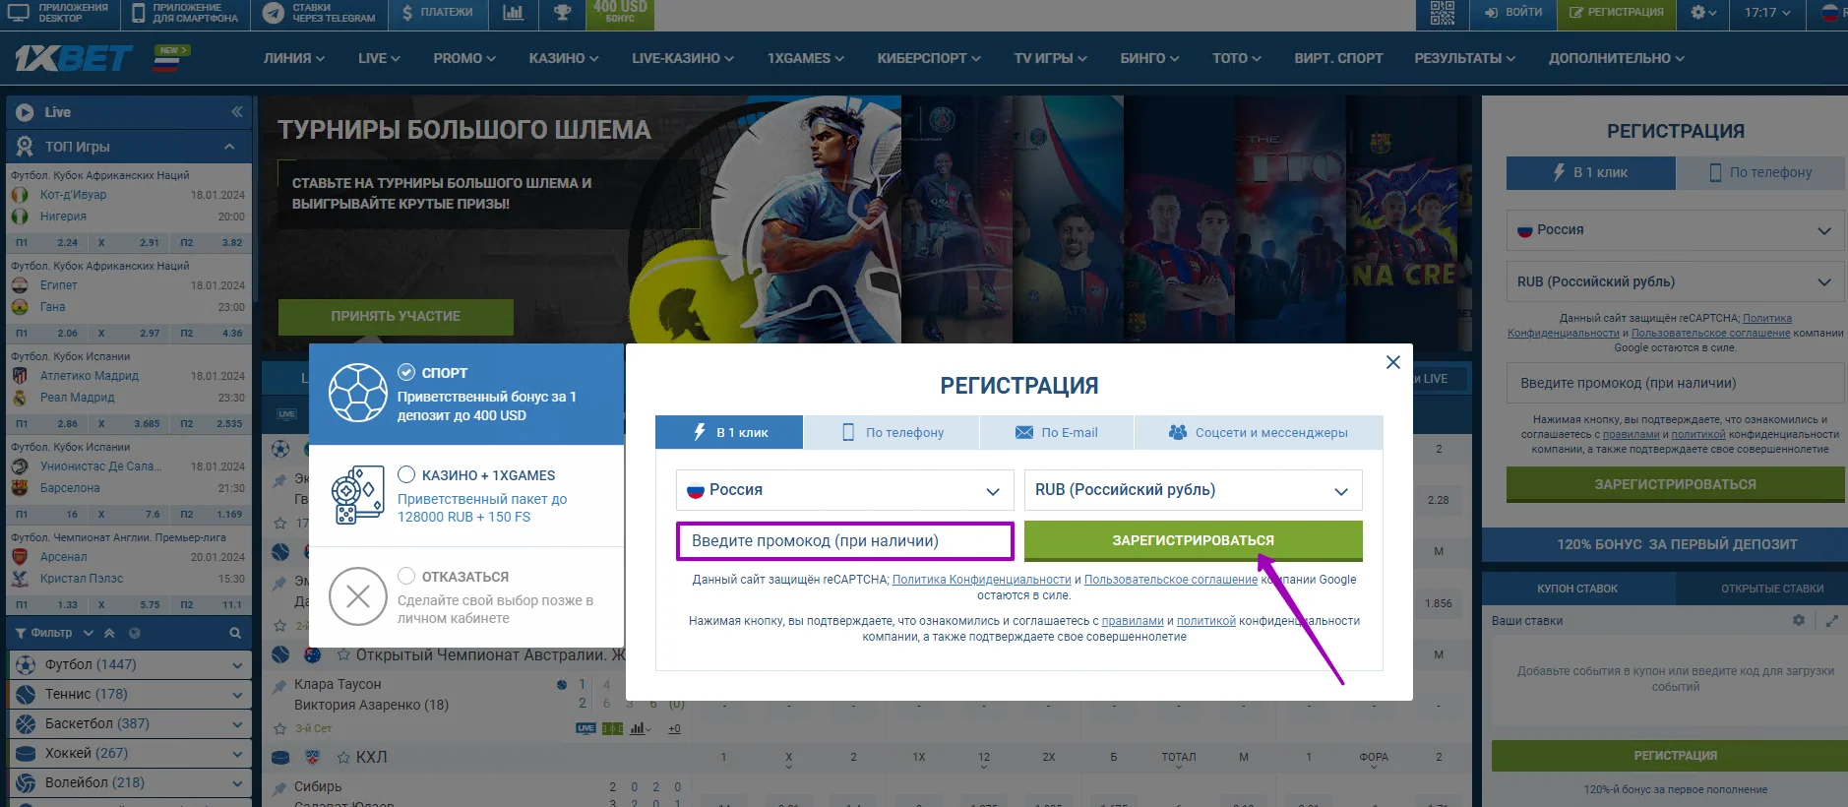Viewport: 1848px width, 807px height.
Task: Select the КАЗИНО + 1XGAMES bonus option
Action: 466,495
